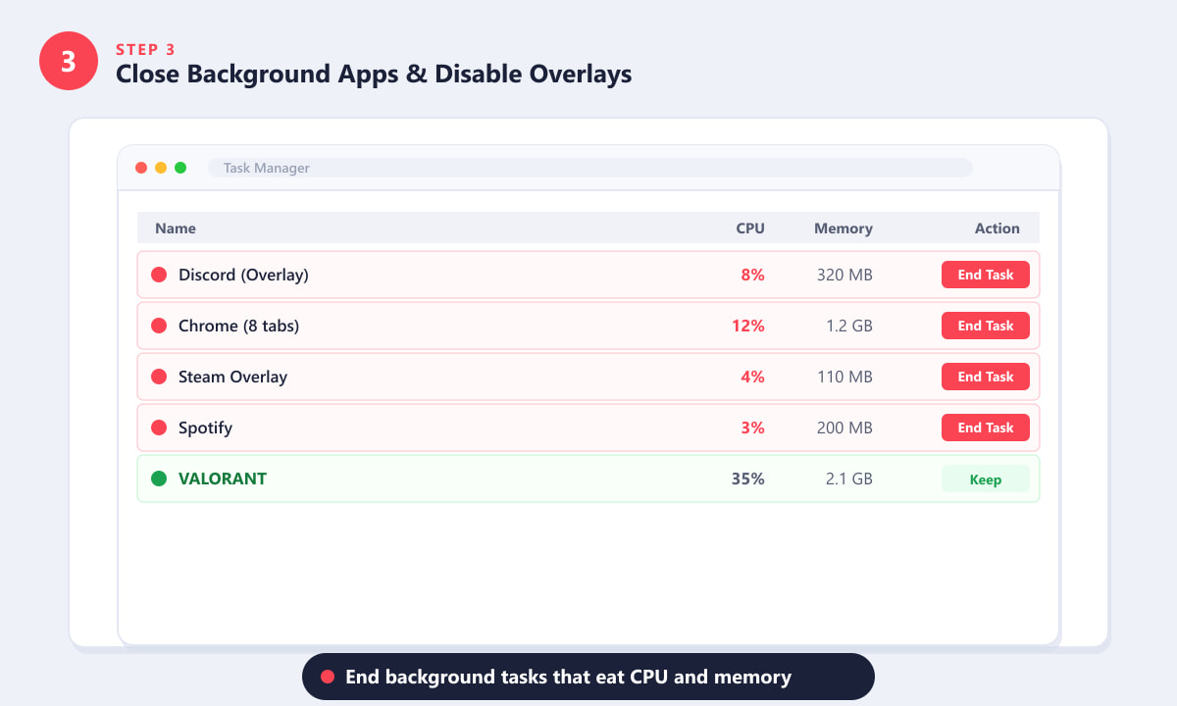Image resolution: width=1177 pixels, height=706 pixels.
Task: Click the red dot beside Discord (Overlay)
Action: (159, 275)
